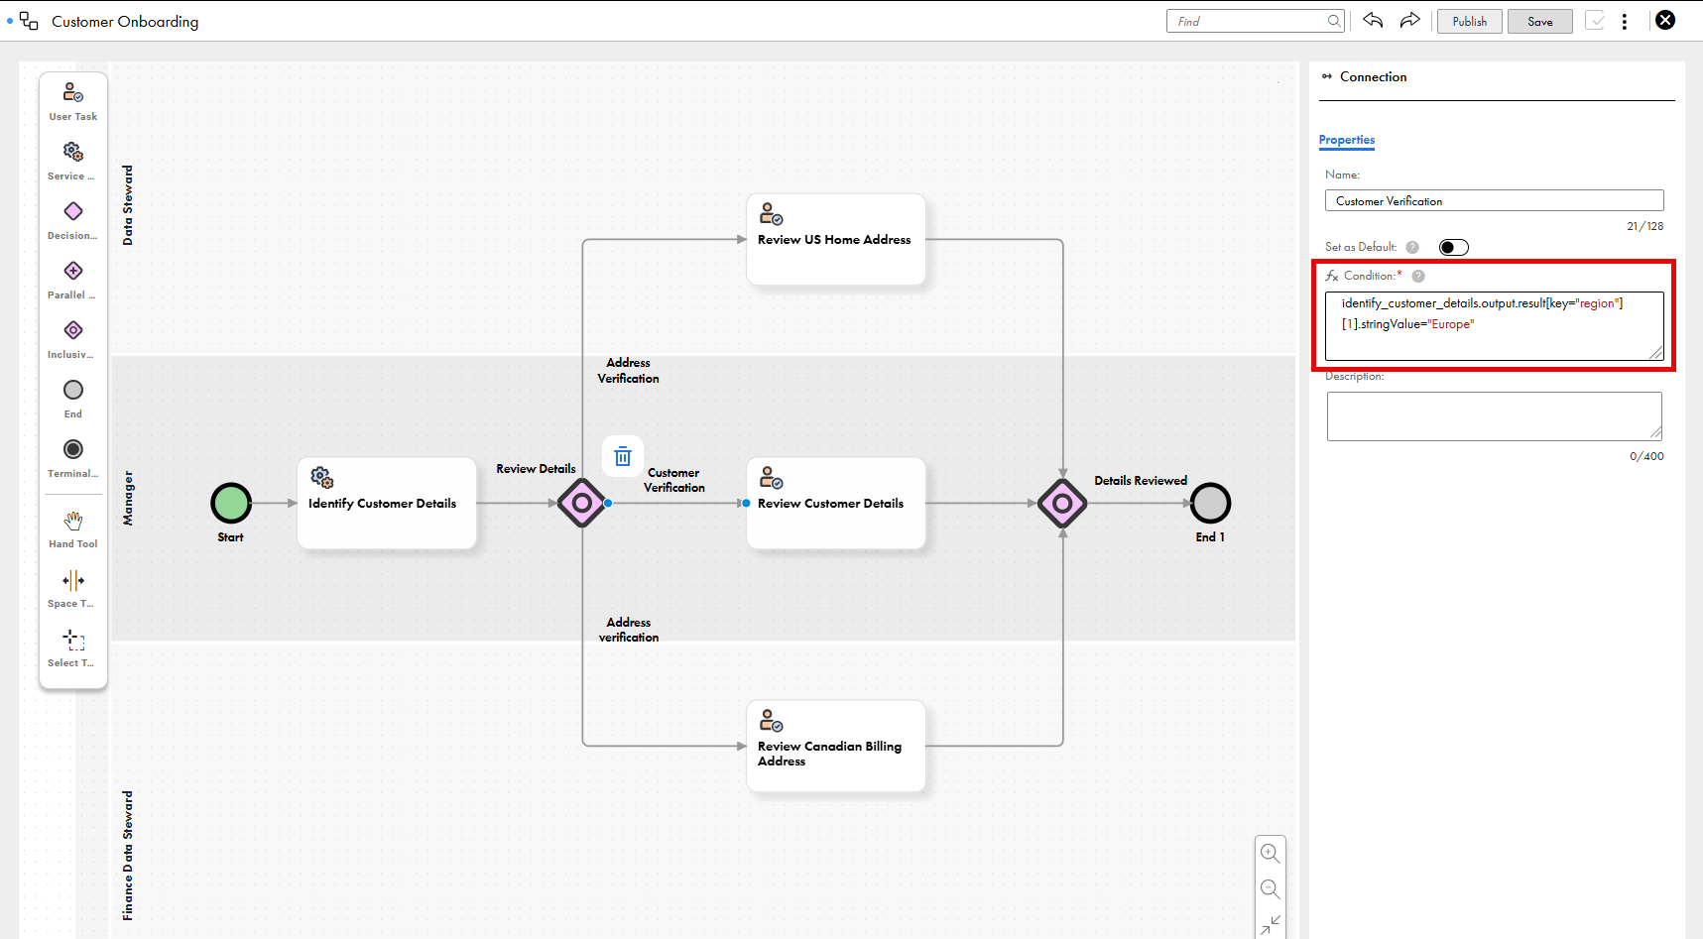
Task: Open the Properties tab
Action: click(1346, 140)
